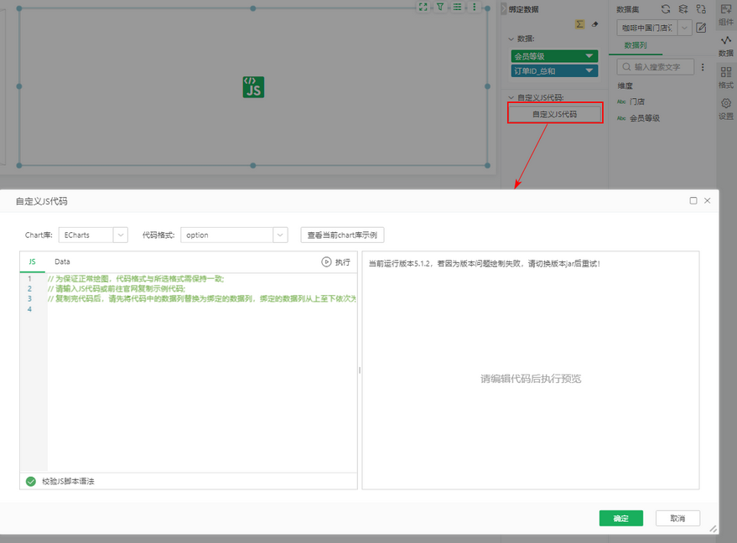Click the 查看当前chart库示例 button
The height and width of the screenshot is (543, 737).
click(x=342, y=235)
